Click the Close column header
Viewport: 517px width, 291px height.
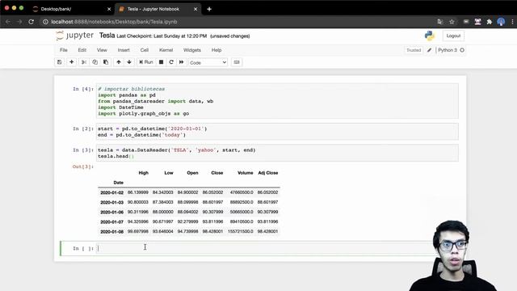pyautogui.click(x=217, y=173)
